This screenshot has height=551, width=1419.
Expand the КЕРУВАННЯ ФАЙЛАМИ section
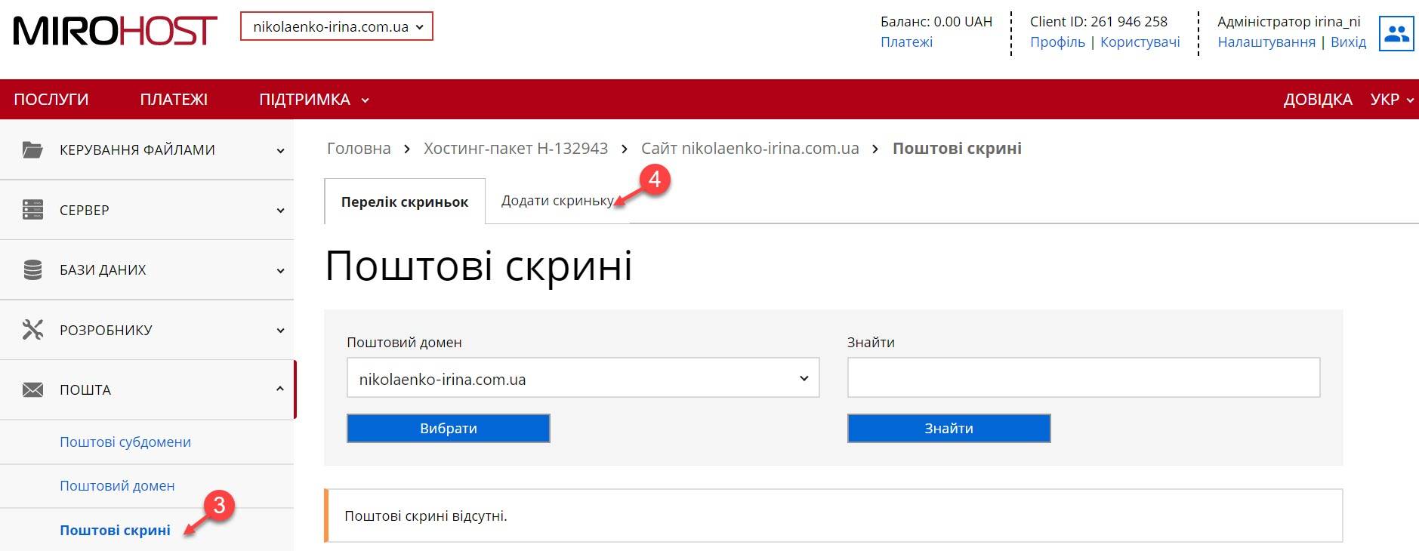[147, 149]
